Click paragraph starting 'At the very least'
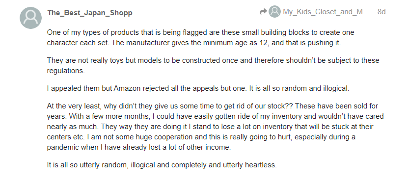The height and width of the screenshot is (185, 409). (x=215, y=127)
